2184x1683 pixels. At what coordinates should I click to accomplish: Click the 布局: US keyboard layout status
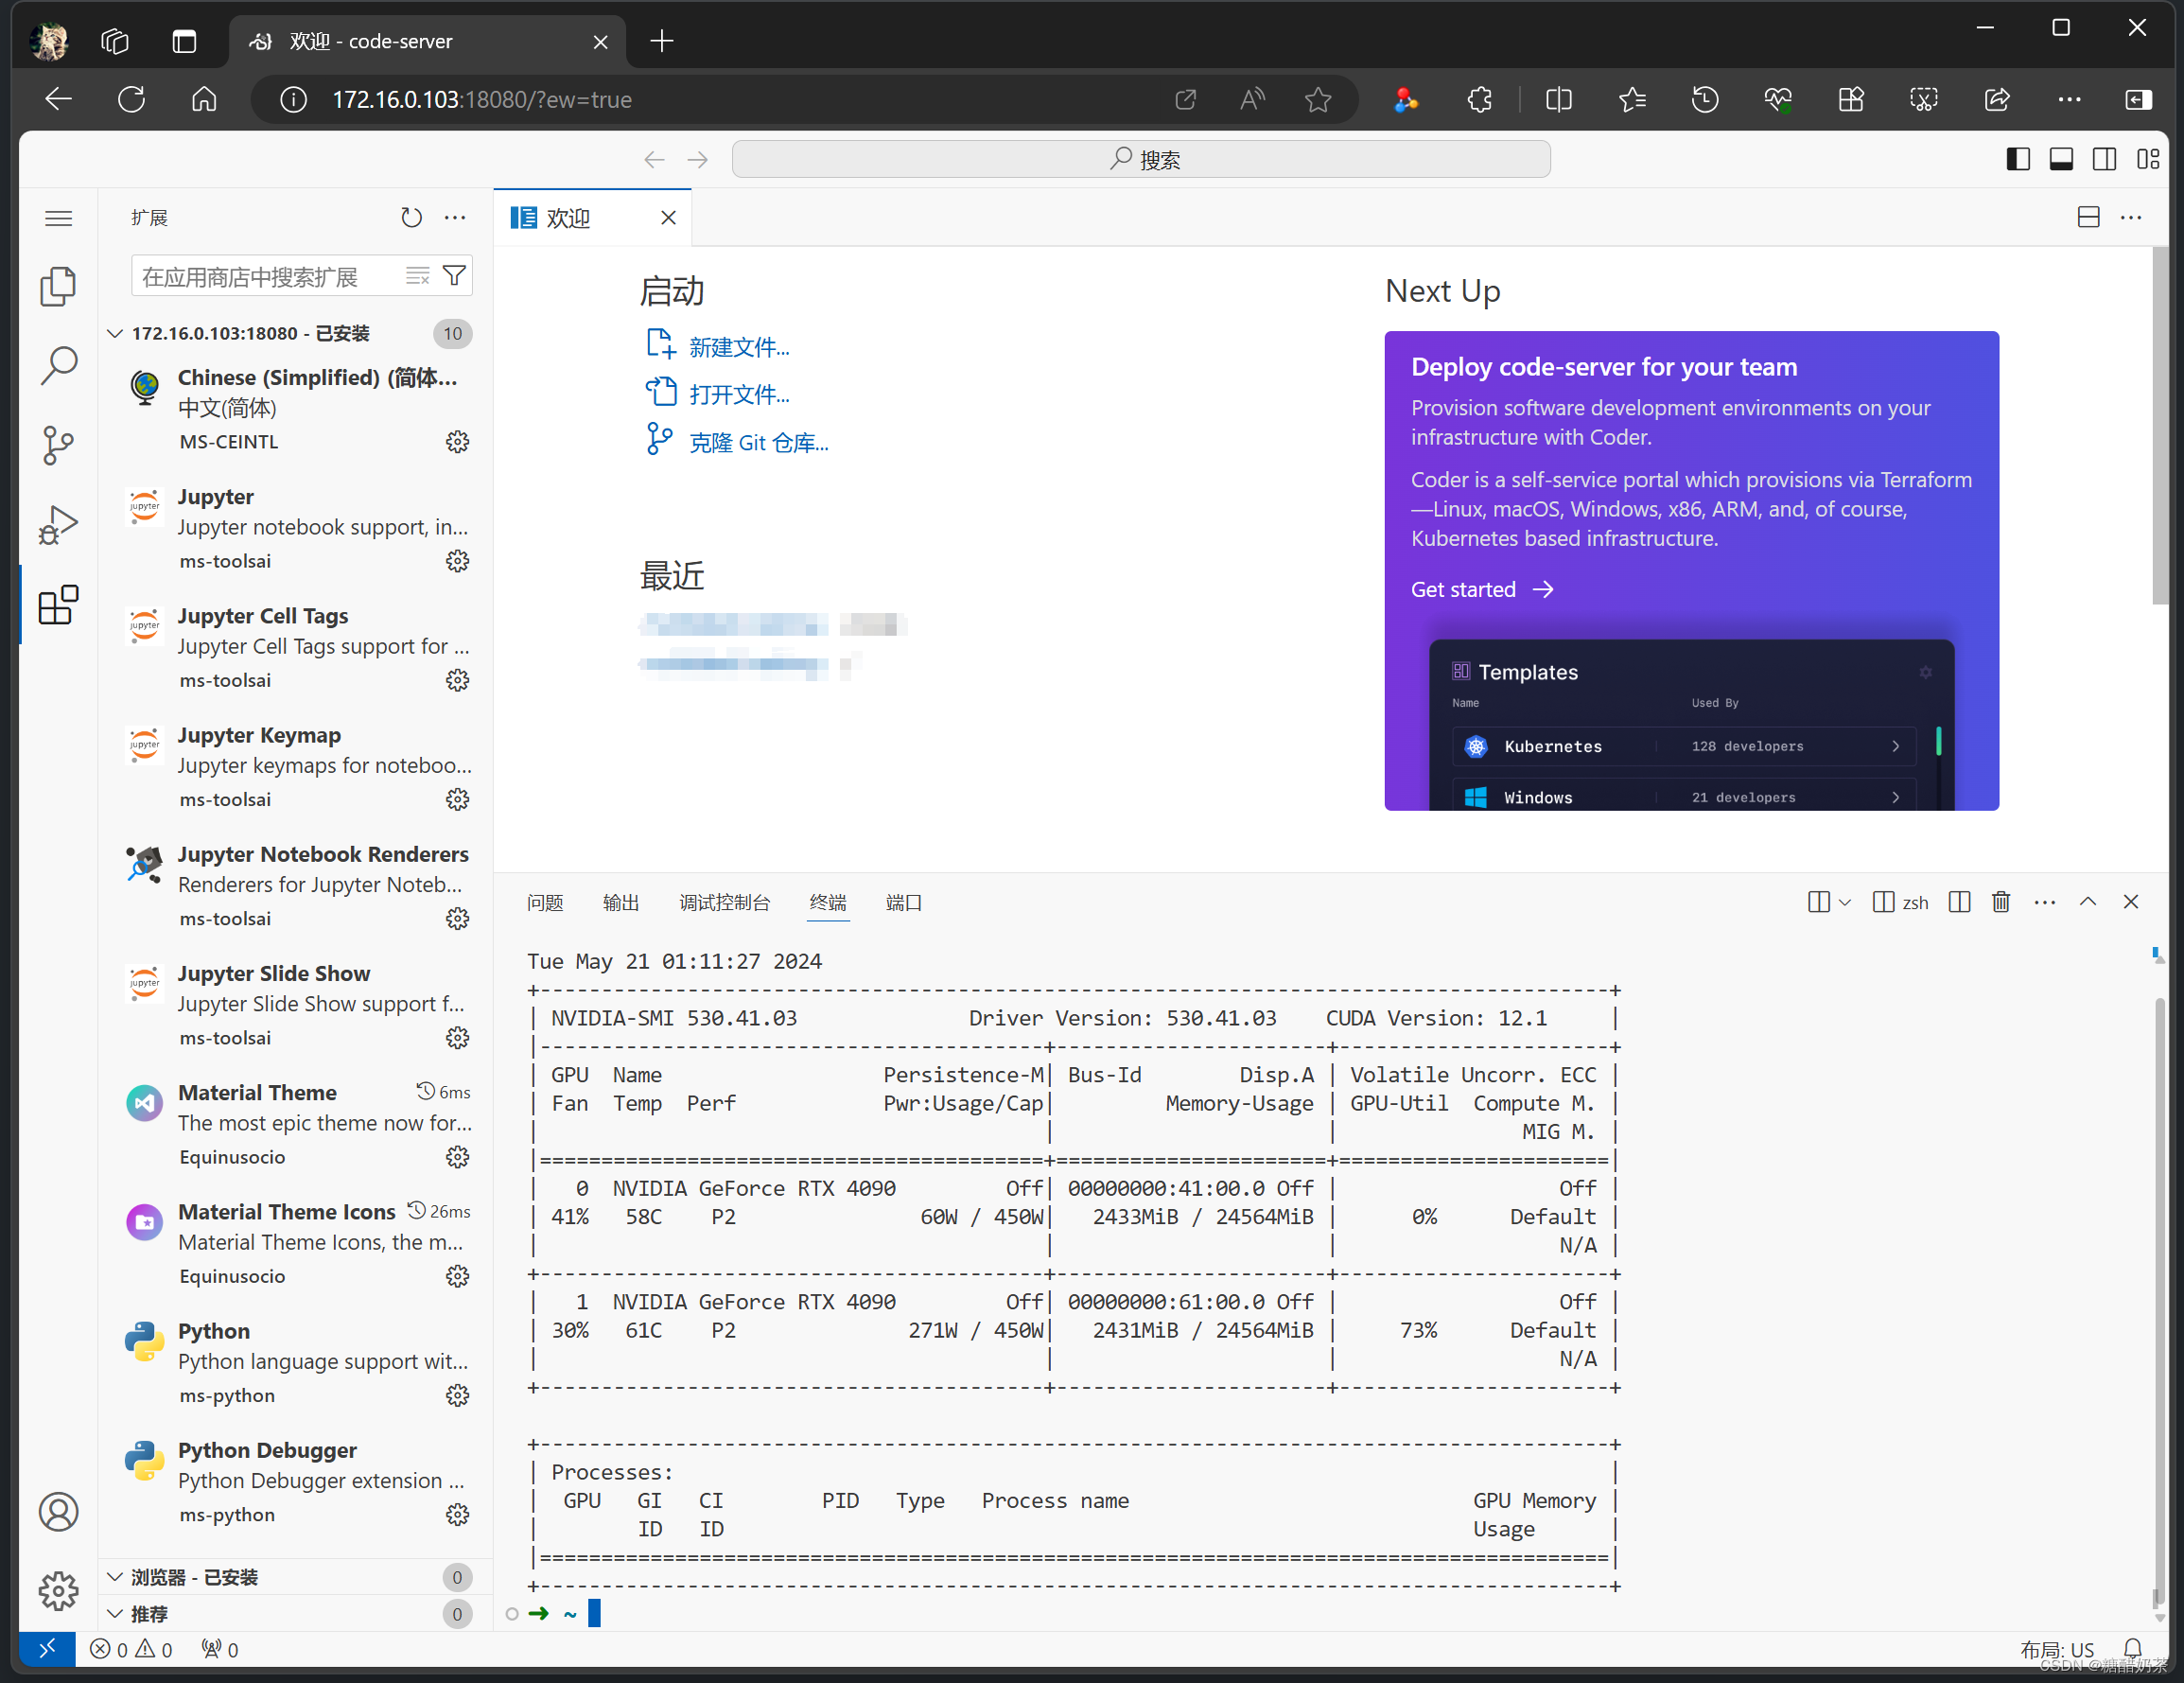[x=2057, y=1649]
